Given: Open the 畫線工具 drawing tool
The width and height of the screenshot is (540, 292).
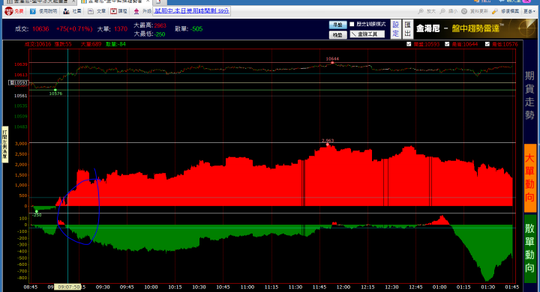Looking at the screenshot, I should point(367,34).
